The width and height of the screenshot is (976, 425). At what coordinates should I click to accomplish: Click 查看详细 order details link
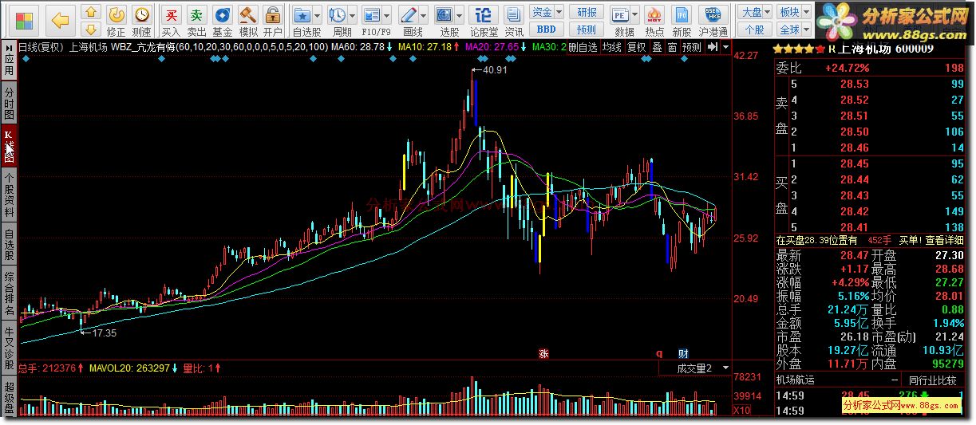pos(945,240)
